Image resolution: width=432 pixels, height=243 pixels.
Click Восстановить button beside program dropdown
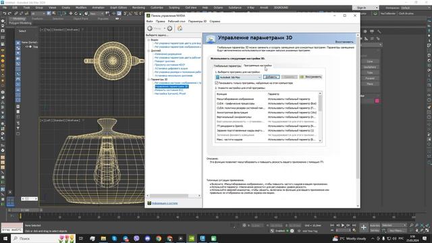[x=310, y=77]
